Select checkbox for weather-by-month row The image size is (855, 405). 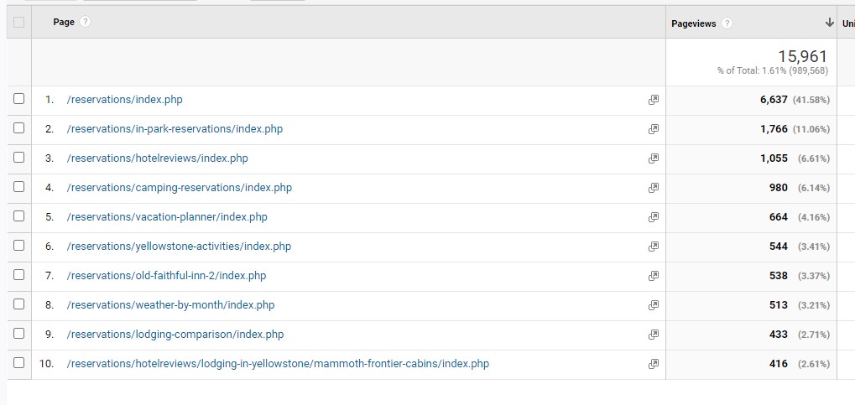18,304
